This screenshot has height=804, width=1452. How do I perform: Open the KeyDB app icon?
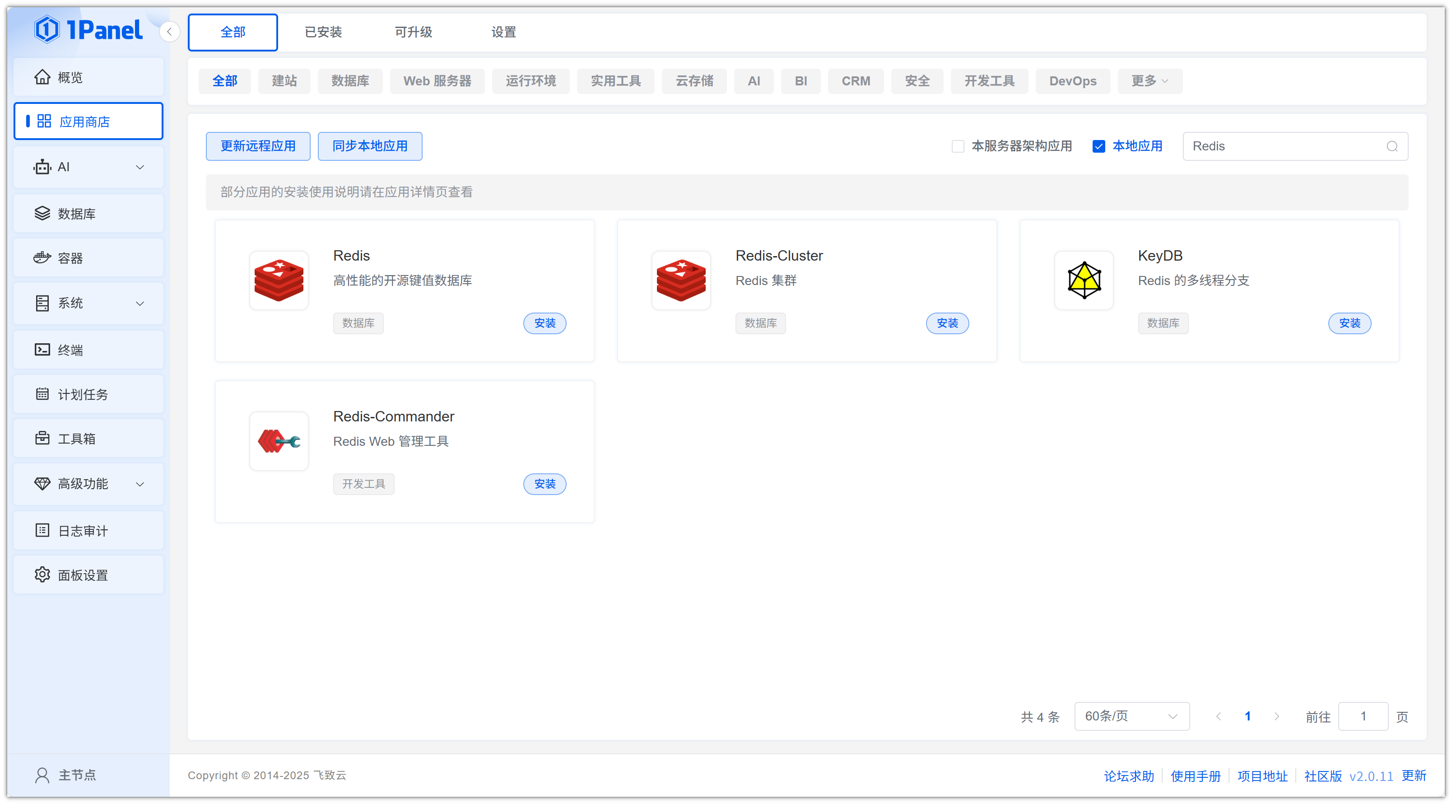(1084, 280)
